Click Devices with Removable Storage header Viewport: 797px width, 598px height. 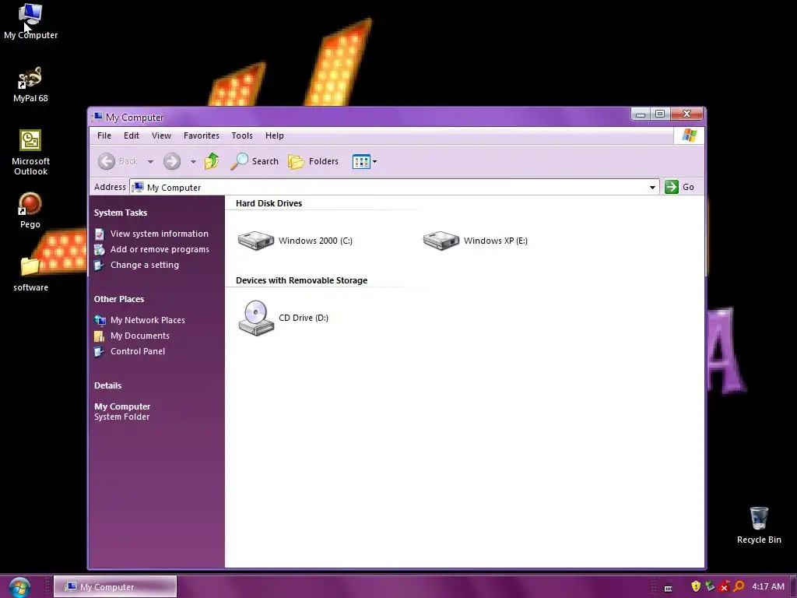click(x=301, y=280)
